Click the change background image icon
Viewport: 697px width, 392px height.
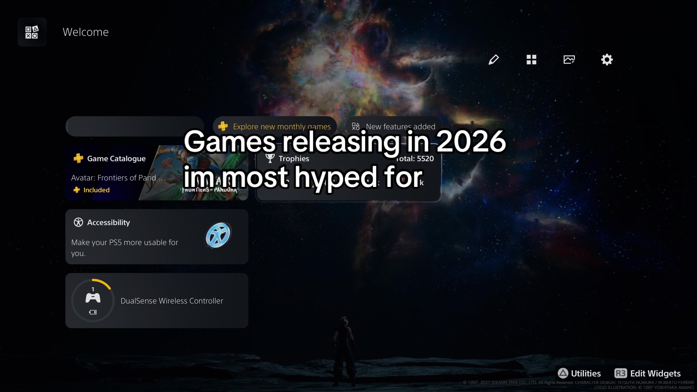click(x=569, y=59)
